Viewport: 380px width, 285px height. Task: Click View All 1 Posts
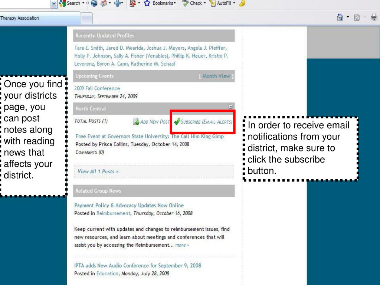98,171
